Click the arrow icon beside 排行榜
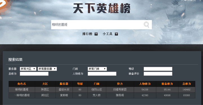Viewport: 203px width, 105px height. (x=96, y=34)
